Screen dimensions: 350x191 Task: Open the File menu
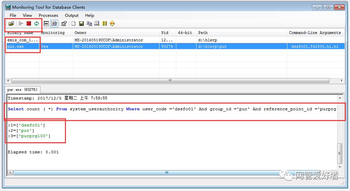(13, 15)
